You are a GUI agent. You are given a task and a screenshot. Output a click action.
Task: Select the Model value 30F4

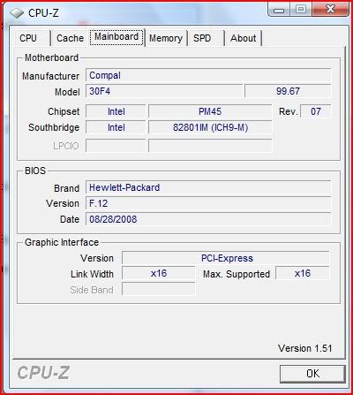164,91
